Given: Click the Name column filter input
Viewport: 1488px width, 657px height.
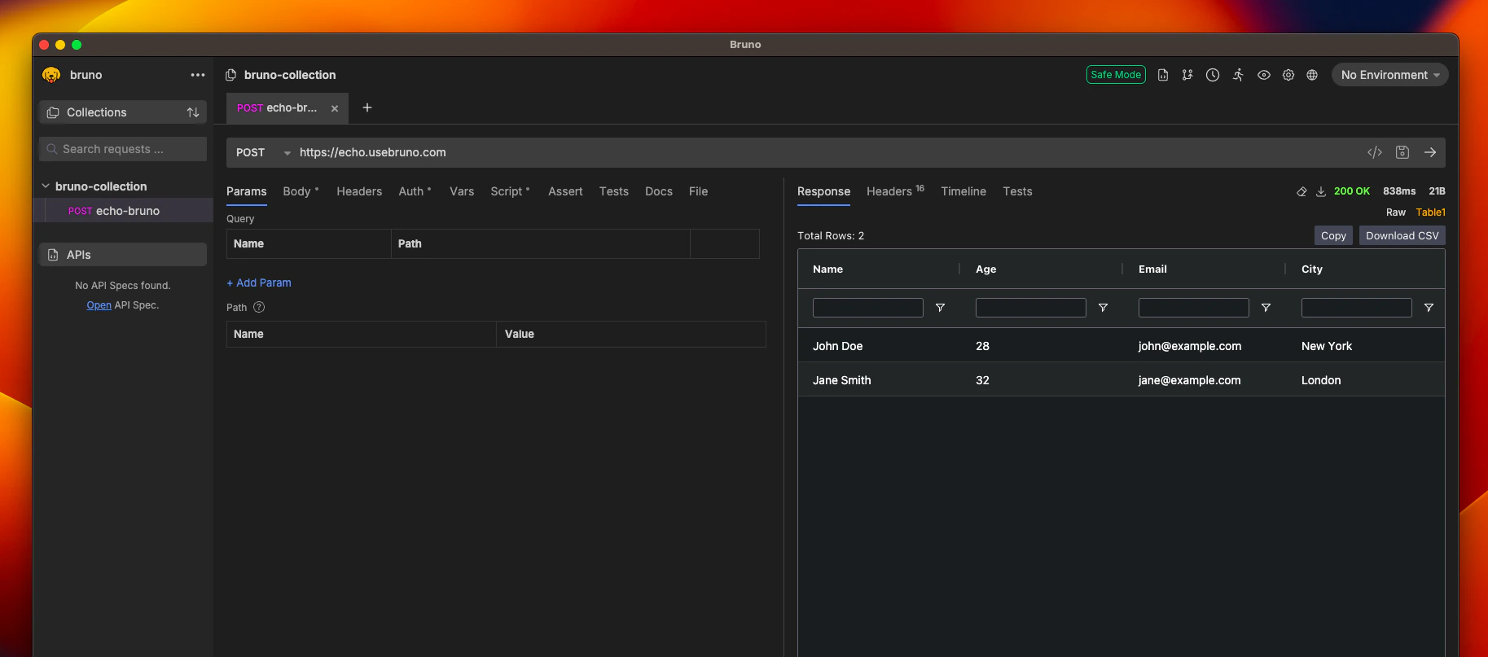Looking at the screenshot, I should pos(867,308).
